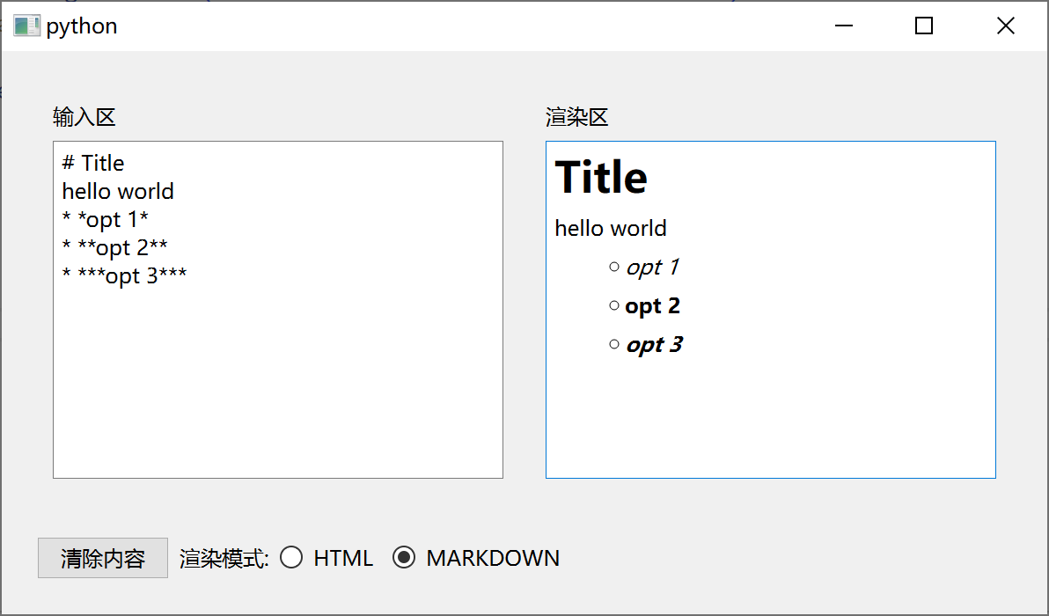The height and width of the screenshot is (616, 1049).
Task: Close the python window
Action: click(x=1005, y=26)
